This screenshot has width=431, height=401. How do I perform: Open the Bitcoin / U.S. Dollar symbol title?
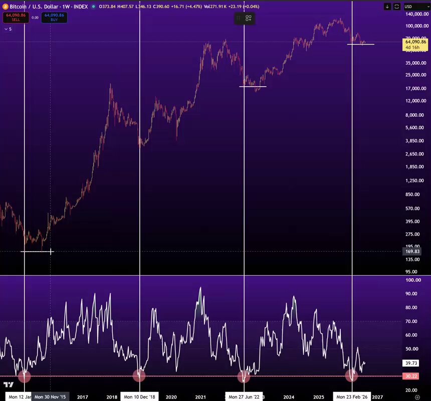(49, 7)
